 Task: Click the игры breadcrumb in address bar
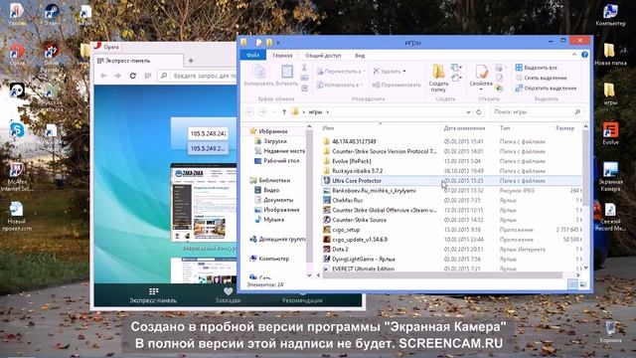pos(315,112)
